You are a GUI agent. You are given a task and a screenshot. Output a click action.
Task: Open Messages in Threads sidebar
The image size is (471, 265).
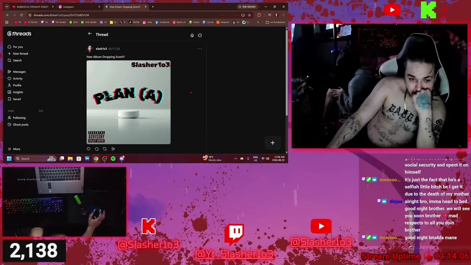coord(17,72)
